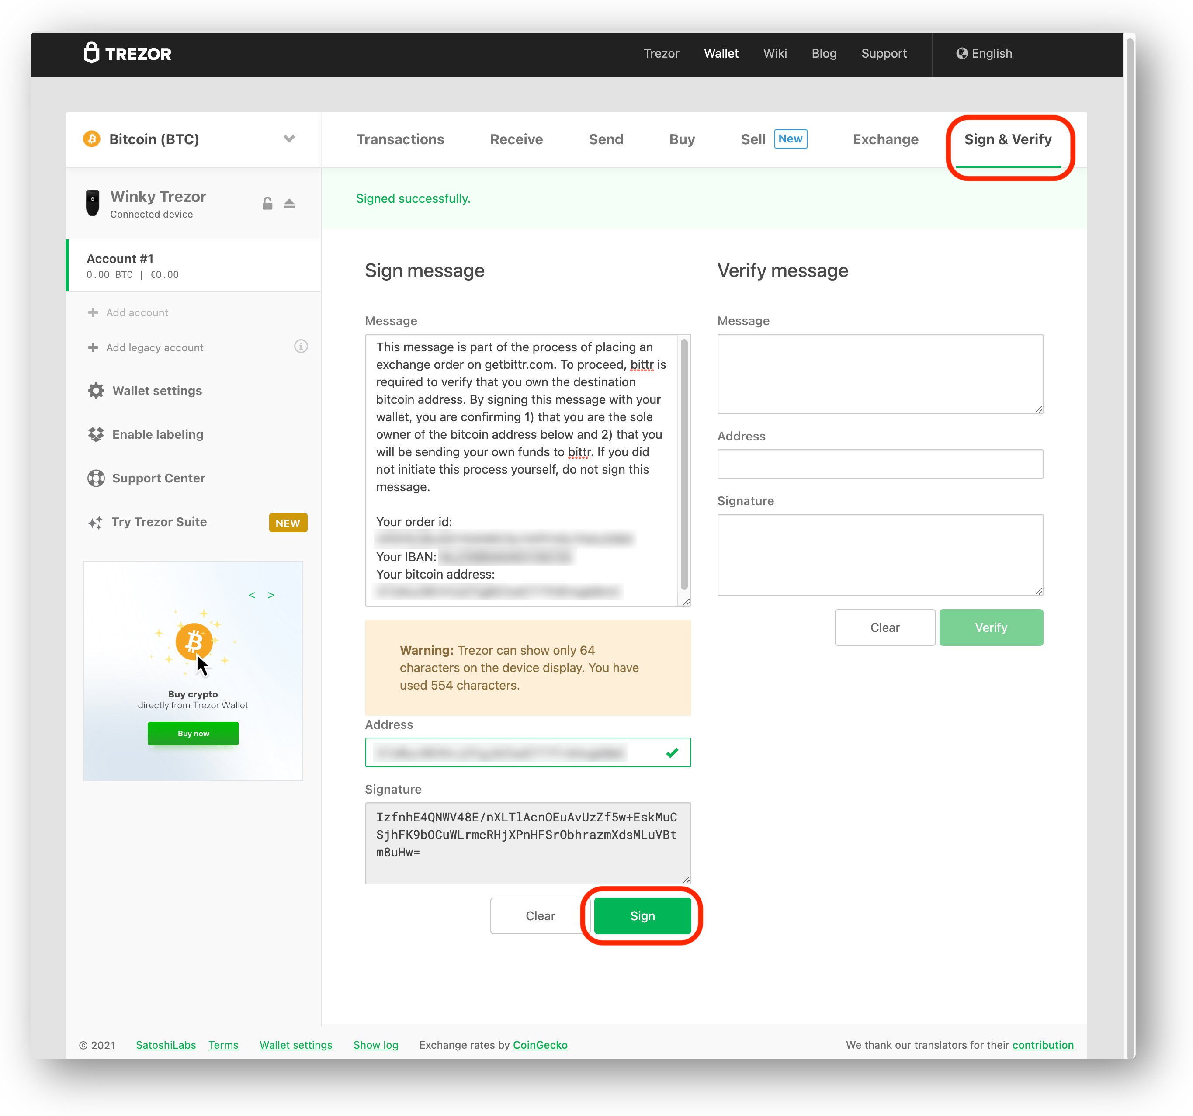Select Account #1 in sidebar
1193x1116 pixels.
tap(193, 266)
